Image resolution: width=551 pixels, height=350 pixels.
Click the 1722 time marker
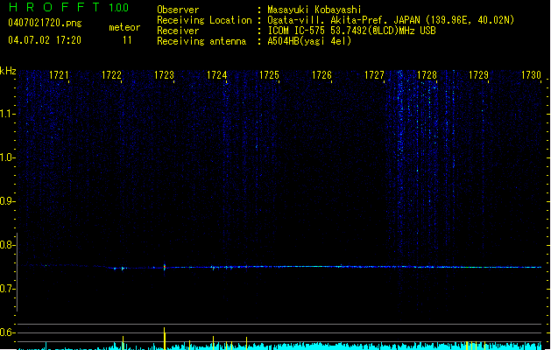(111, 75)
